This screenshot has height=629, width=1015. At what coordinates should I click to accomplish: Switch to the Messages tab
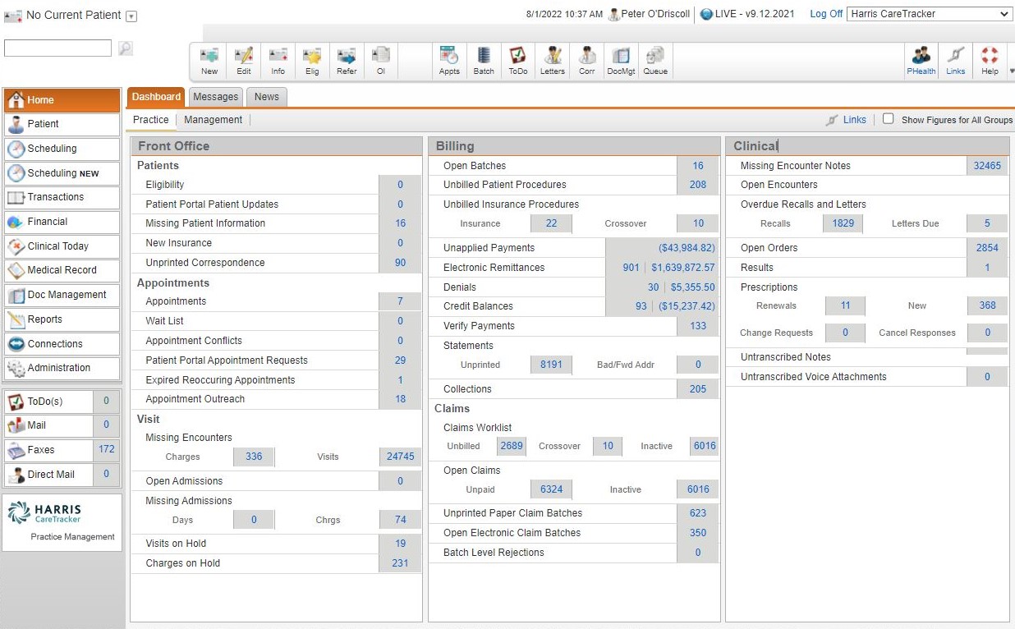tap(215, 97)
